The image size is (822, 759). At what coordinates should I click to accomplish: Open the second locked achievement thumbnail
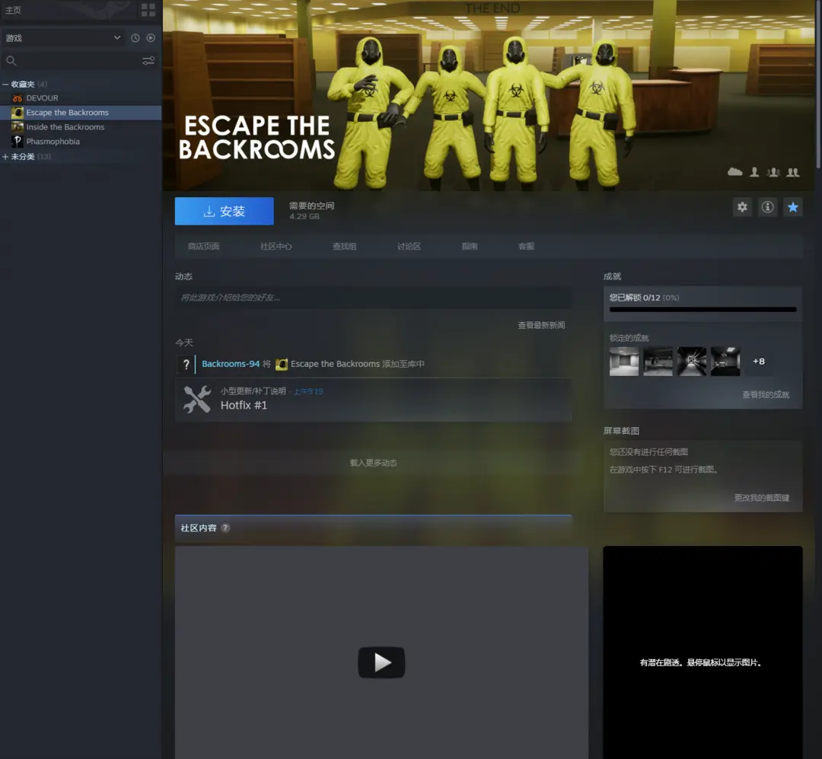coord(658,362)
